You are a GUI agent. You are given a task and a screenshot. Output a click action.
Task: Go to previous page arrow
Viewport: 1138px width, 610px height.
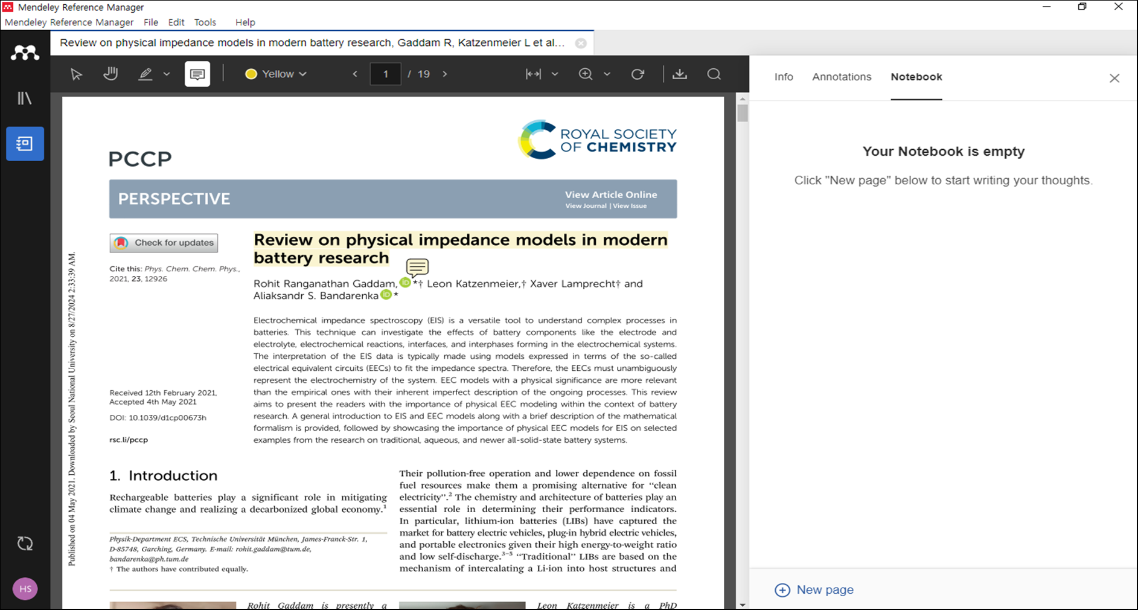[x=355, y=74]
